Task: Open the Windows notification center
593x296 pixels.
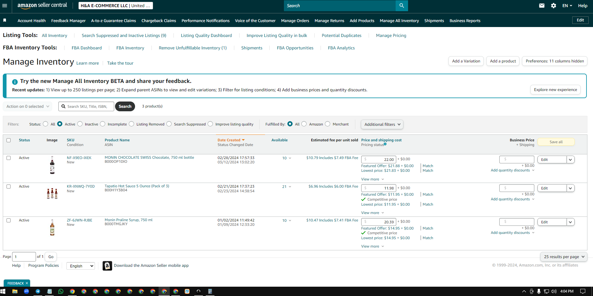Action: tap(583, 291)
